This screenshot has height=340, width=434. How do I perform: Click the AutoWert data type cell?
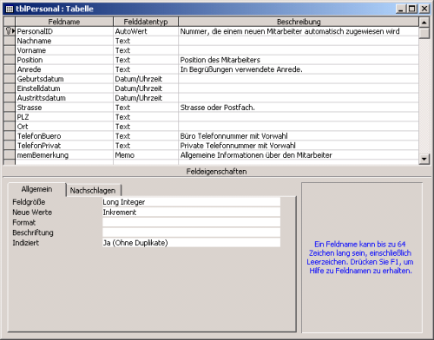tap(146, 31)
